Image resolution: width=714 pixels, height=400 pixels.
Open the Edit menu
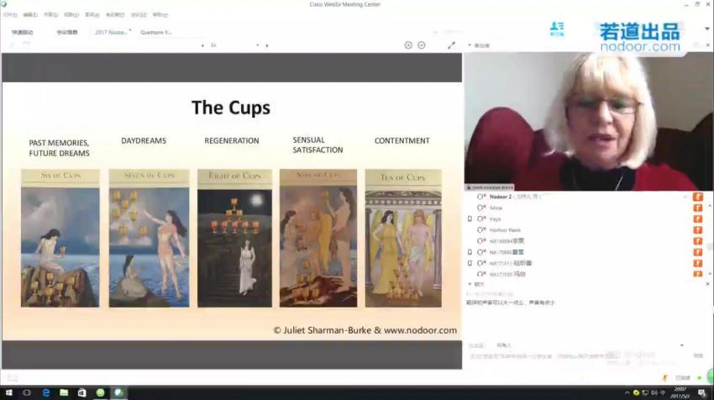click(x=30, y=15)
